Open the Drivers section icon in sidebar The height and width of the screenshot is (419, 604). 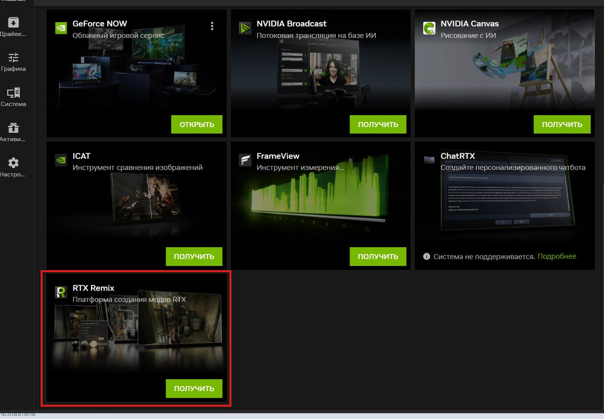pos(13,23)
